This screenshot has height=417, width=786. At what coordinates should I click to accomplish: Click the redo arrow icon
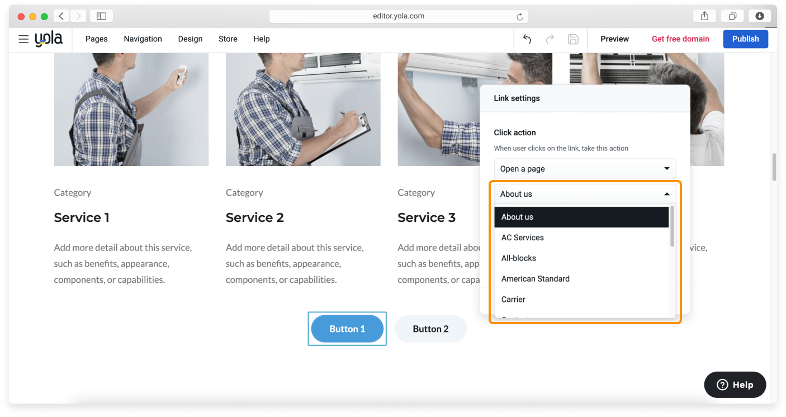(x=550, y=39)
